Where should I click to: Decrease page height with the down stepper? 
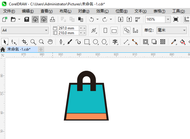(x=81, y=33)
